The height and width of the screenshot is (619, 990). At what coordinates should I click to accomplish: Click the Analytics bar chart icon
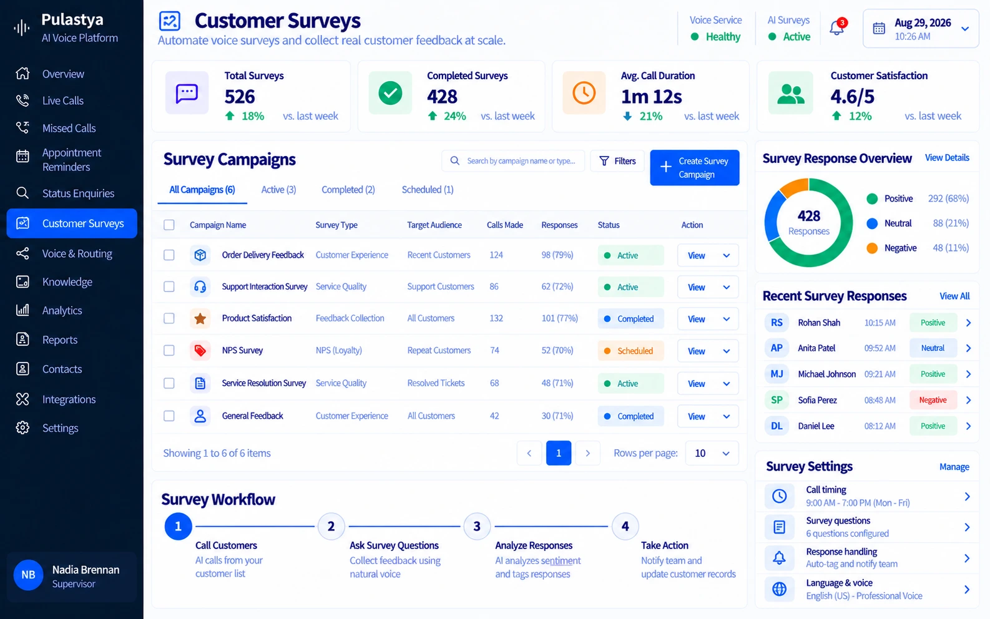pos(22,310)
